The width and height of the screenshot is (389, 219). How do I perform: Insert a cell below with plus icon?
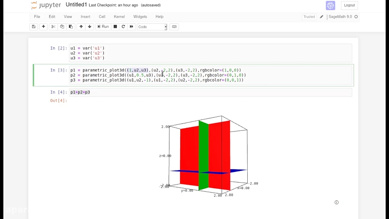pyautogui.click(x=44, y=27)
